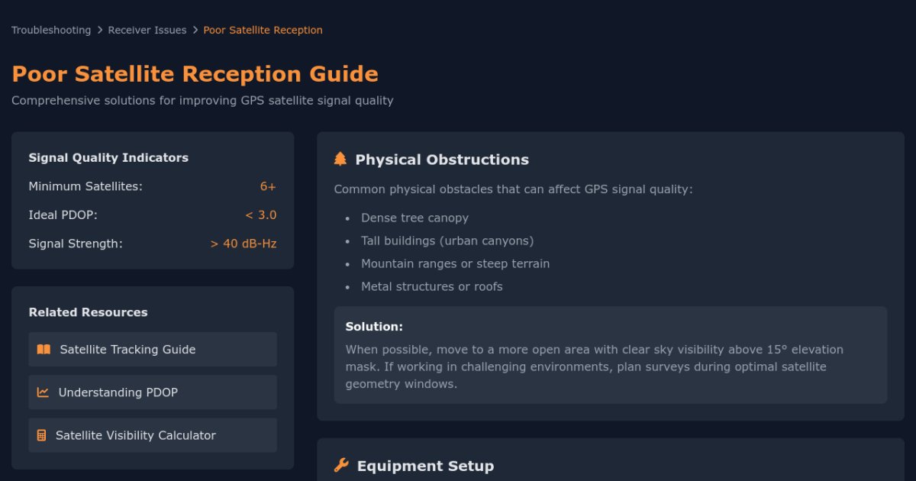Image resolution: width=916 pixels, height=481 pixels.
Task: Click the calculator icon beside Satellite Visibility Calculator
Action: point(41,435)
